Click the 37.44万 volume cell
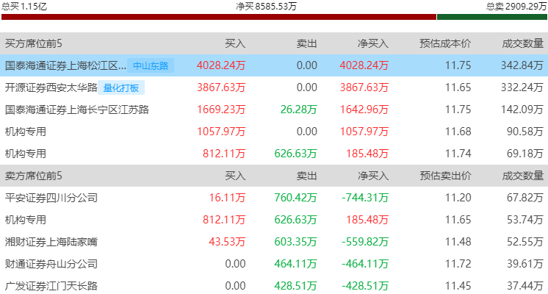The width and height of the screenshot is (548, 294). point(525,286)
